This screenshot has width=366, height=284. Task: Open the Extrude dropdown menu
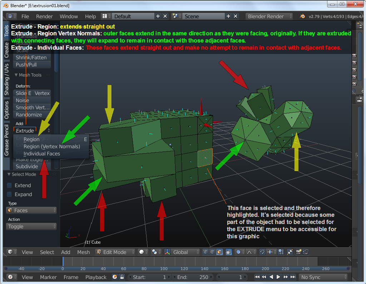(x=32, y=130)
